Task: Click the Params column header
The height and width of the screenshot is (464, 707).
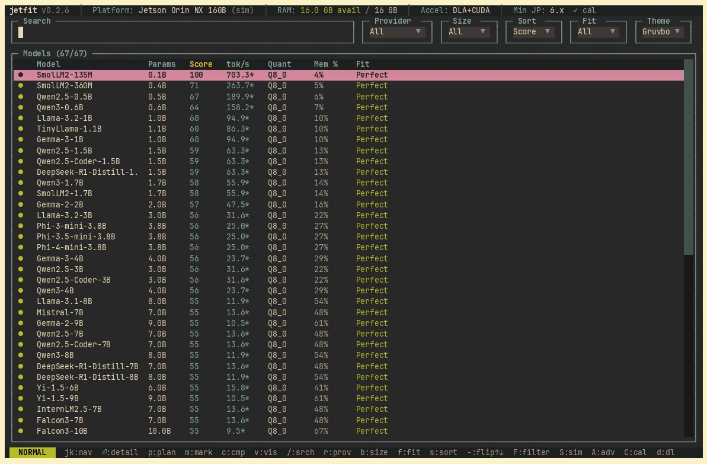Action: tap(161, 64)
